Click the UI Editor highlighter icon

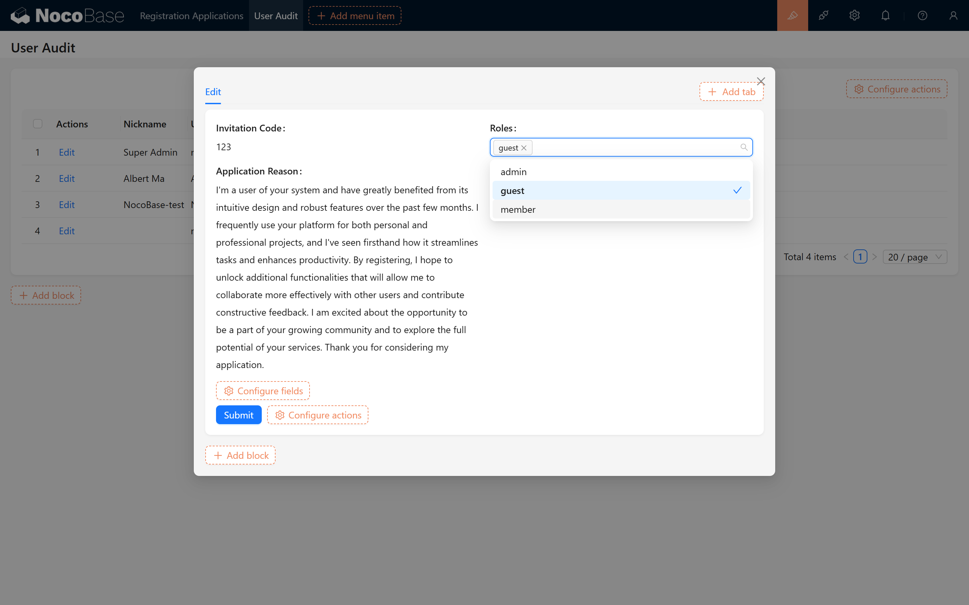pyautogui.click(x=792, y=15)
